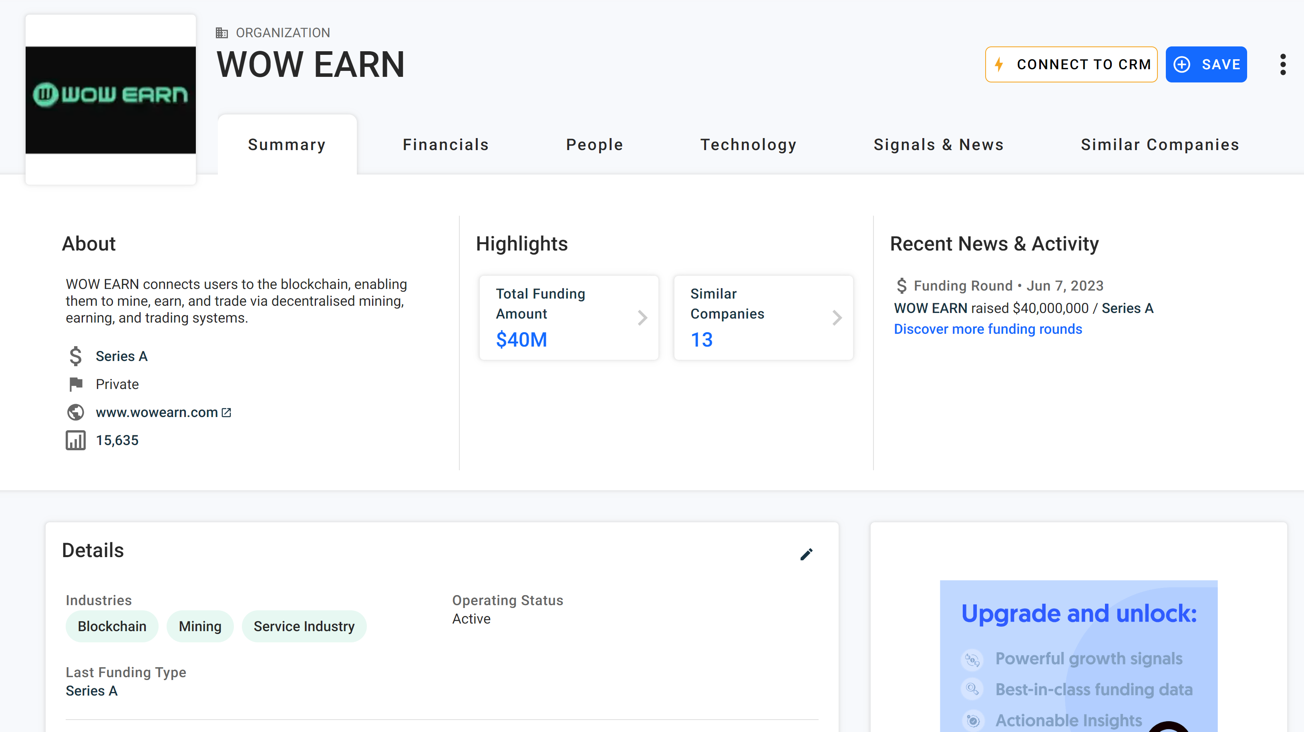Viewport: 1304px width, 732px height.
Task: Open the Signals & News tab
Action: [x=938, y=145]
